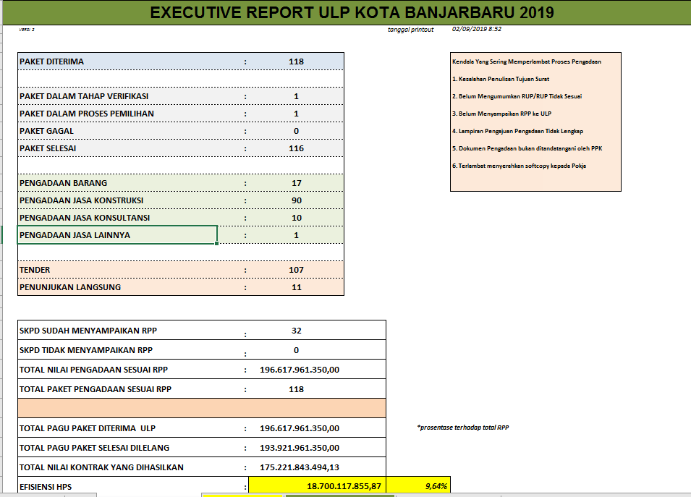The height and width of the screenshot is (497, 691).
Task: Click the Kendala notes box heading
Action: point(526,61)
